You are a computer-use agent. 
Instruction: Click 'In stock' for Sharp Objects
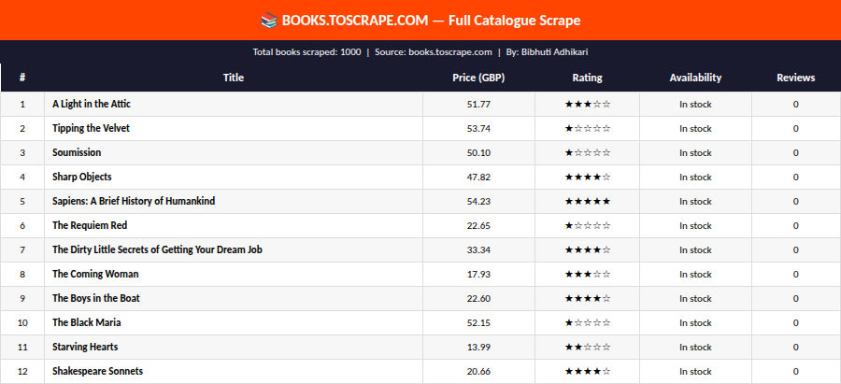pyautogui.click(x=695, y=177)
